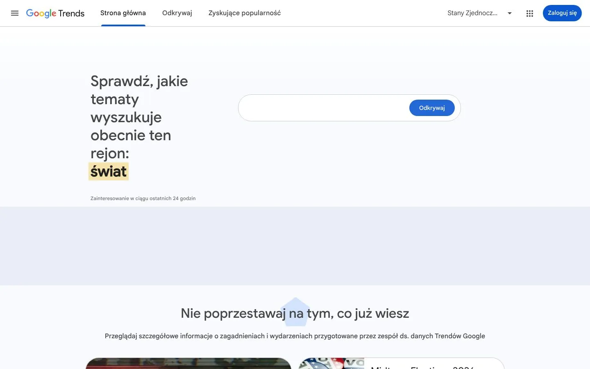The height and width of the screenshot is (369, 590).
Task: Click the Zaloguj się button
Action: click(562, 13)
